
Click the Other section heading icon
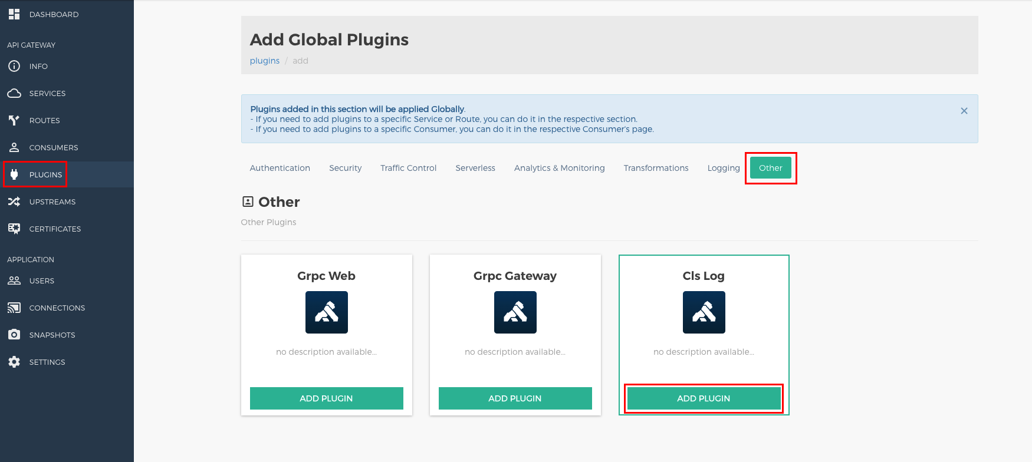[x=248, y=202]
